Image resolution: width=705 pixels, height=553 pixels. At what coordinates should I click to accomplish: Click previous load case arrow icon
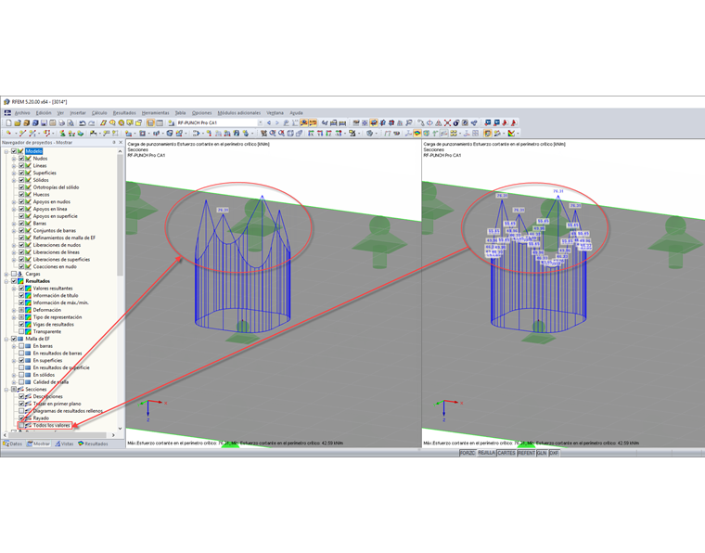click(268, 122)
